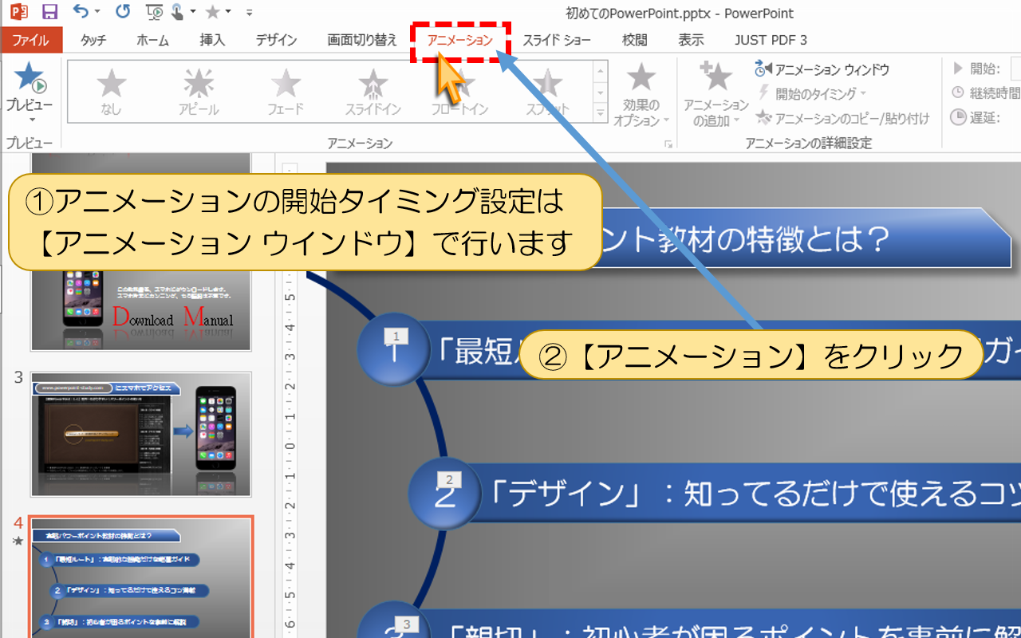This screenshot has height=638, width=1021.
Task: Switch to the デザイン tab
Action: pos(276,40)
